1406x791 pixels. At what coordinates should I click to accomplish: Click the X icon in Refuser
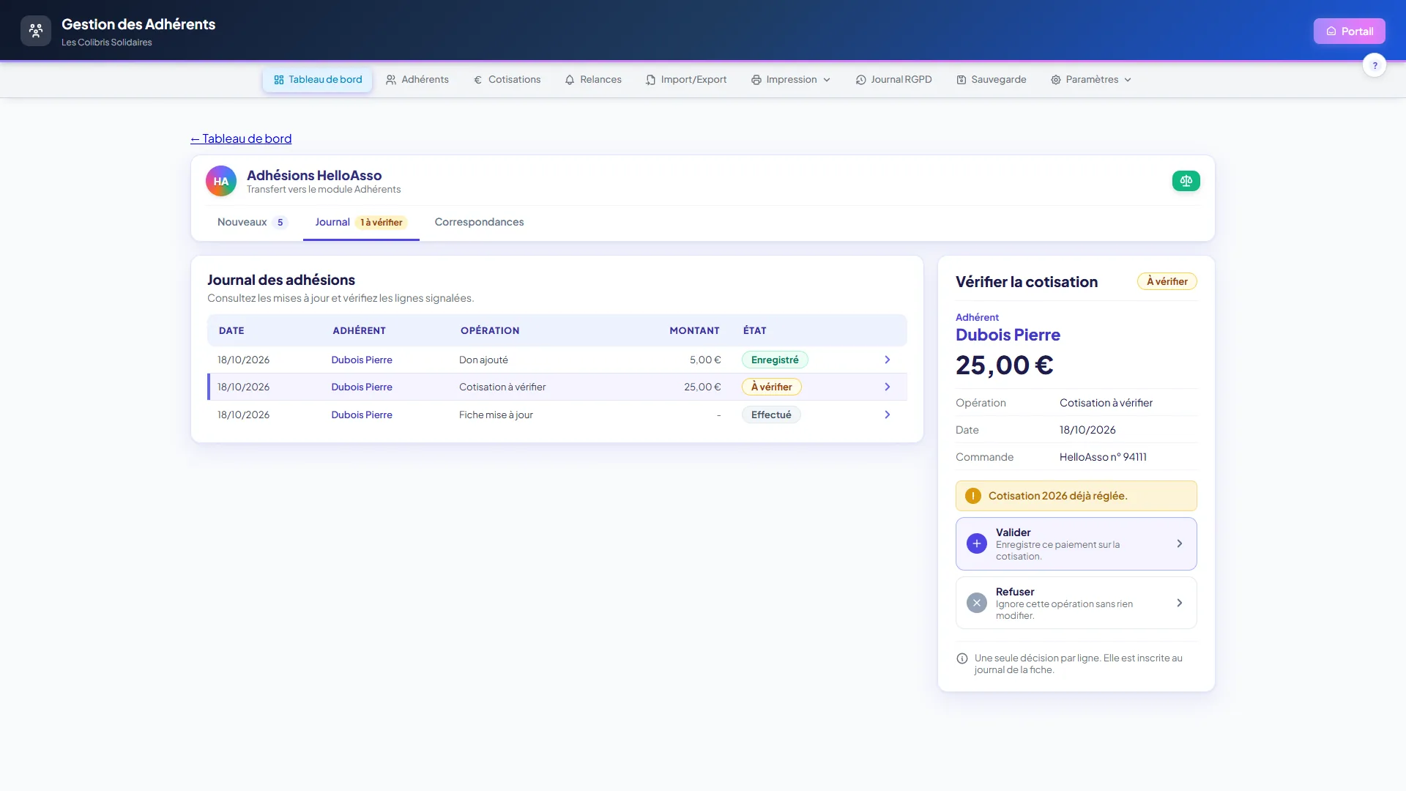977,603
